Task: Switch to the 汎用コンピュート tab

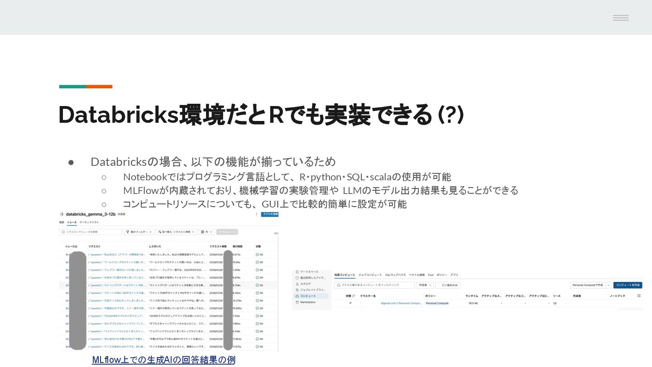Action: tap(345, 275)
